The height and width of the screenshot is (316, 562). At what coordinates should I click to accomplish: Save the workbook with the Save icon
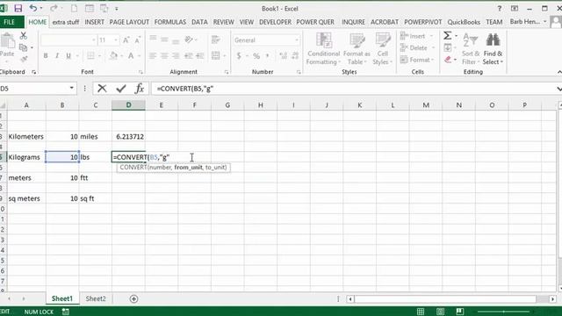[x=18, y=8]
